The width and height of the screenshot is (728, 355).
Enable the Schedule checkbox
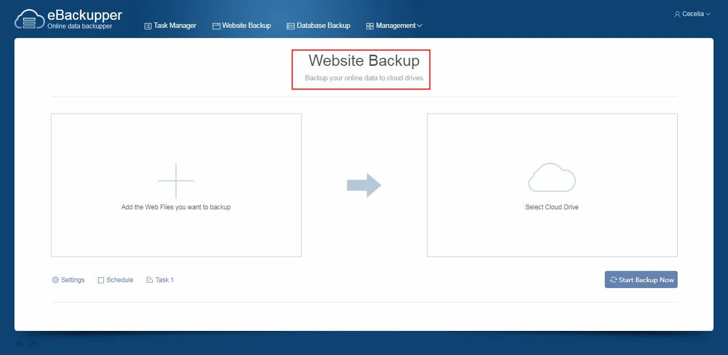coord(101,280)
